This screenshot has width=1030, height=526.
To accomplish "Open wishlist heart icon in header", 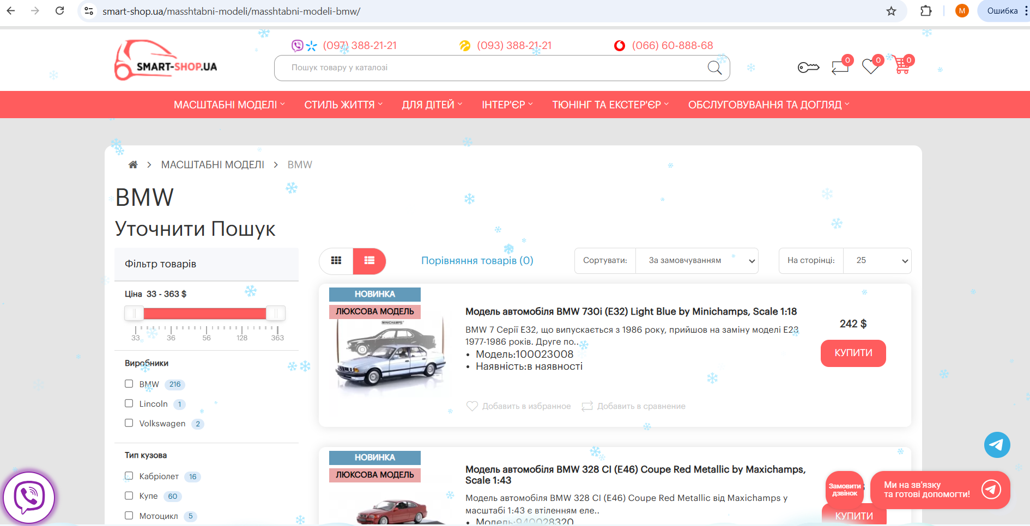I will point(870,67).
